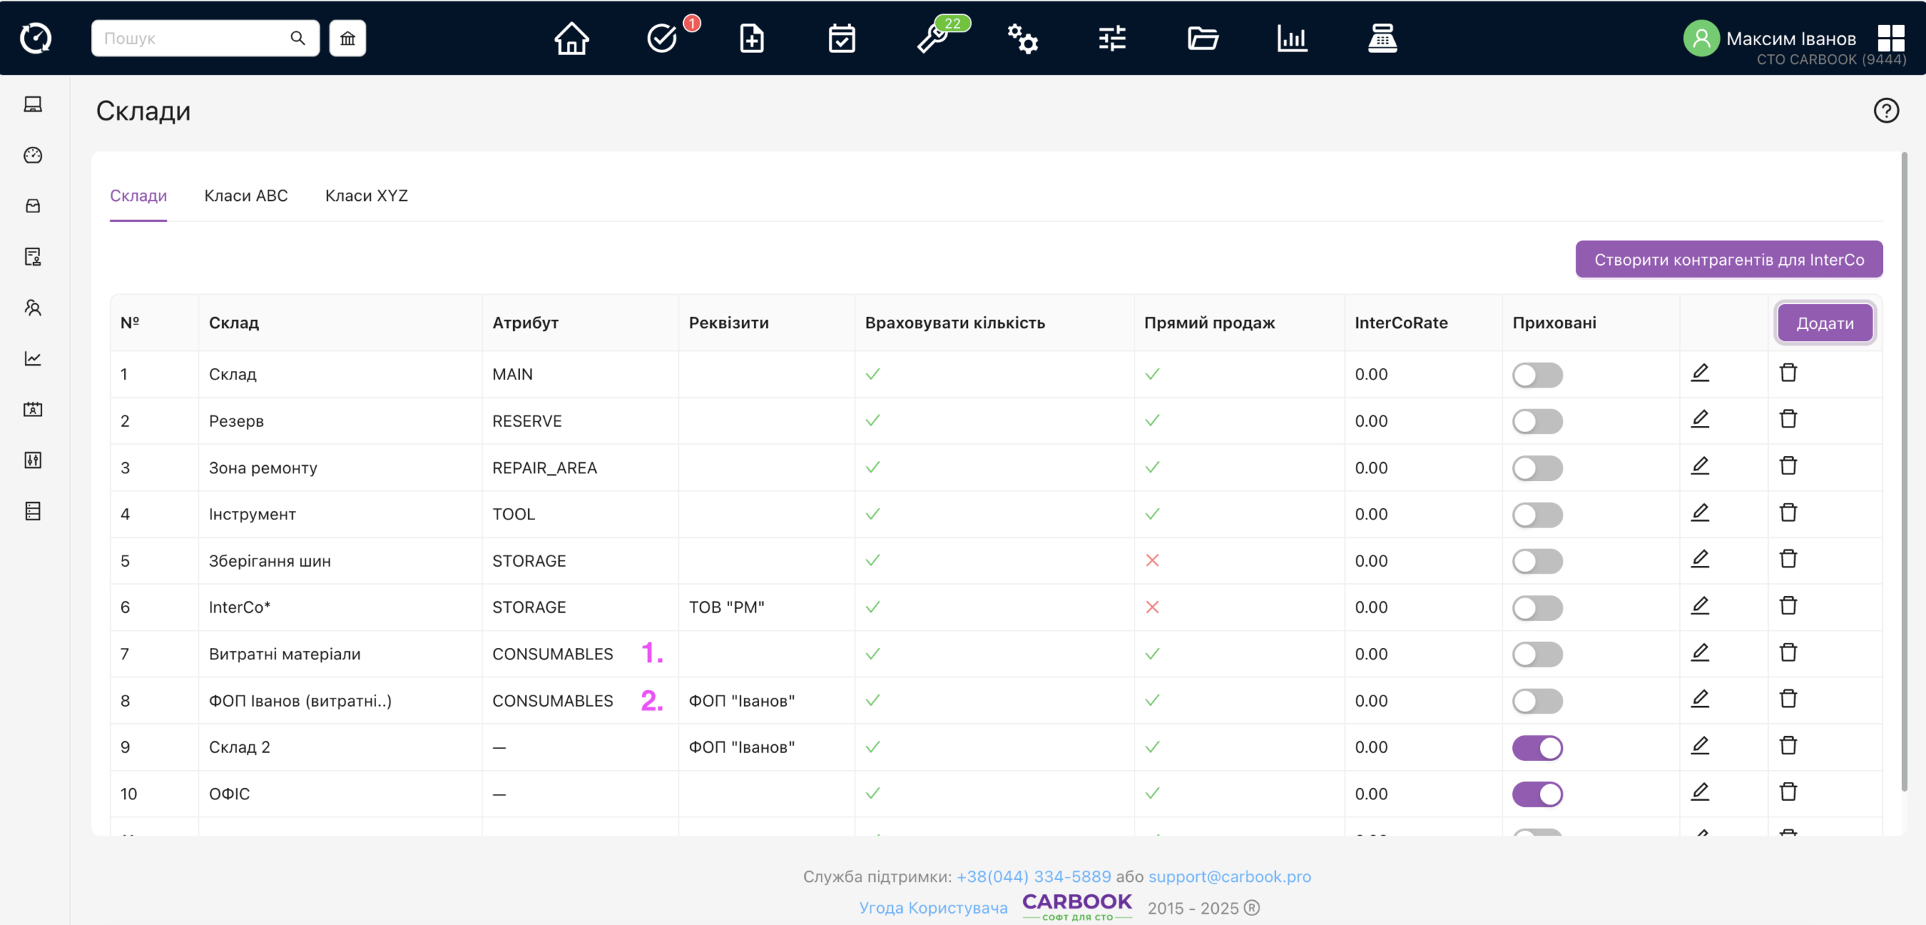Open the calendar check icon in top bar
1926x925 pixels.
click(x=841, y=38)
